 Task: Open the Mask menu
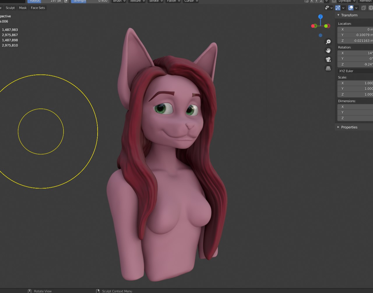23,8
